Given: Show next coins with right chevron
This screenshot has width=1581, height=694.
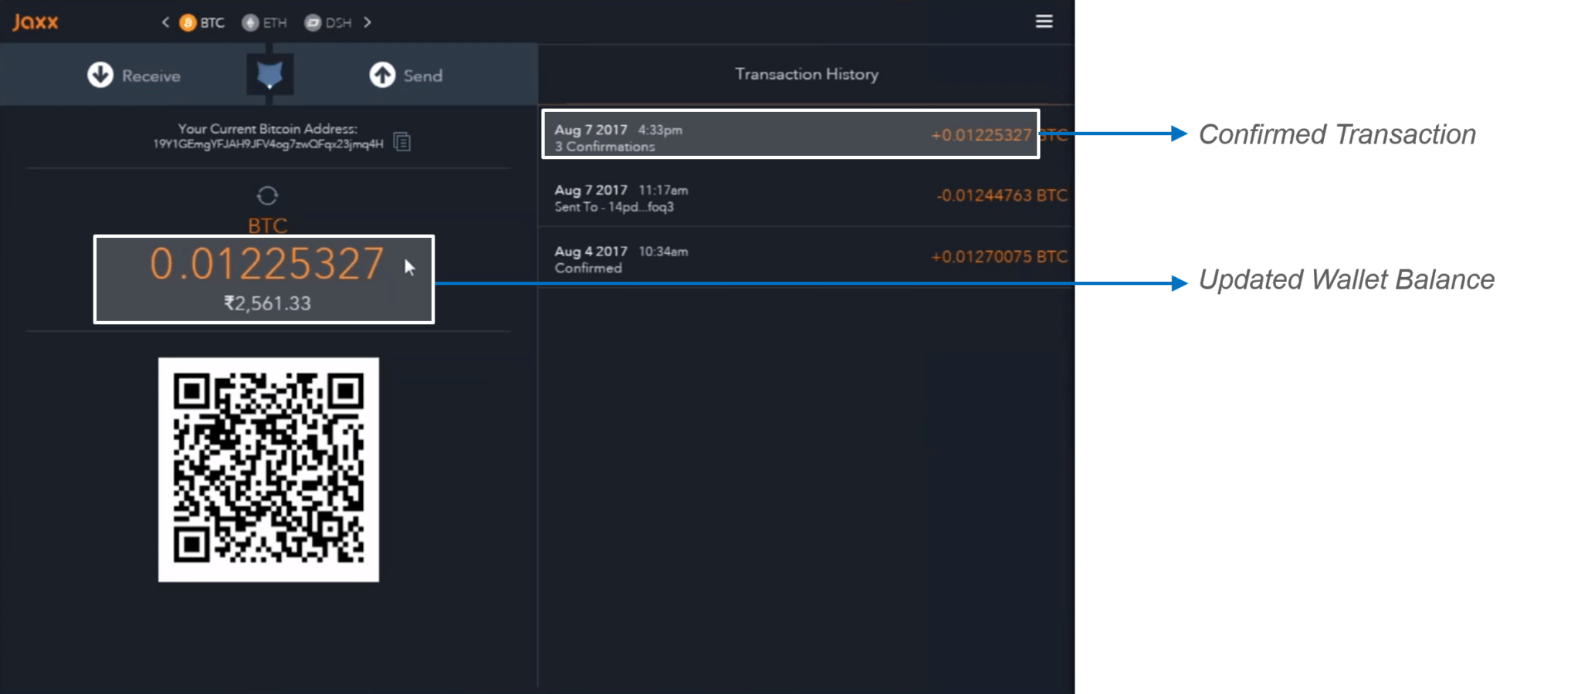Looking at the screenshot, I should click(367, 22).
